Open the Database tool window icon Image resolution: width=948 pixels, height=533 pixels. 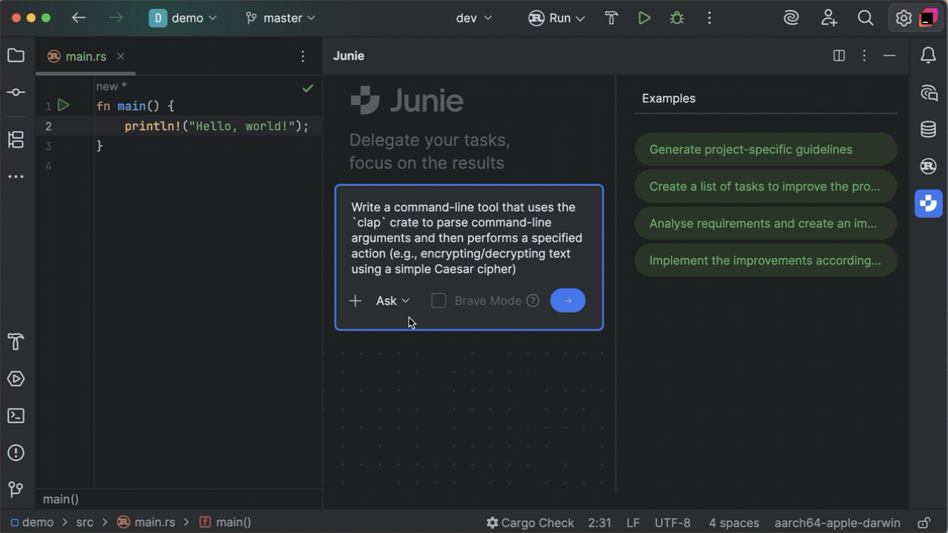[928, 130]
